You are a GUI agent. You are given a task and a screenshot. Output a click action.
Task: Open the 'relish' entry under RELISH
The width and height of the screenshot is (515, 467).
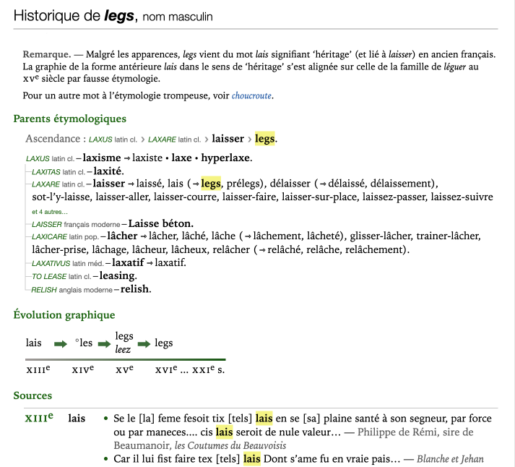136,289
